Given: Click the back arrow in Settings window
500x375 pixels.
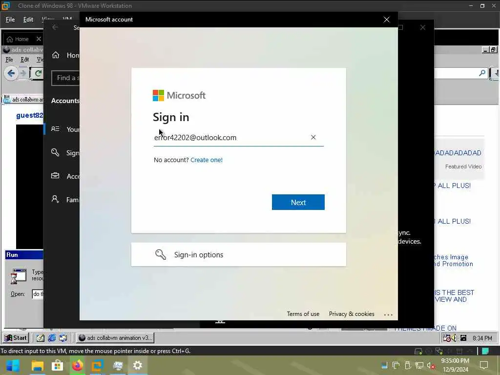Looking at the screenshot, I should (x=55, y=27).
